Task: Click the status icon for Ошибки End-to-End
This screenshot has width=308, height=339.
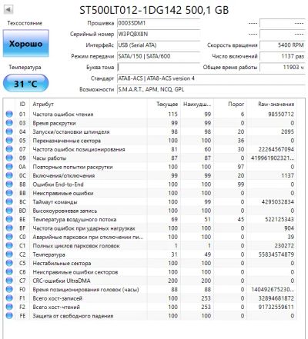Action: (x=9, y=184)
